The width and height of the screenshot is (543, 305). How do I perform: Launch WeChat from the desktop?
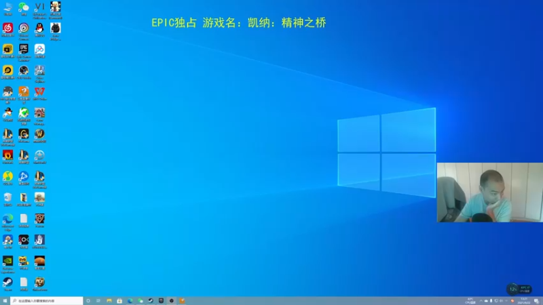[x=24, y=8]
